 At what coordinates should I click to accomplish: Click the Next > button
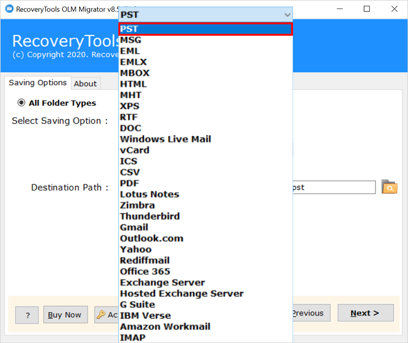pos(366,313)
